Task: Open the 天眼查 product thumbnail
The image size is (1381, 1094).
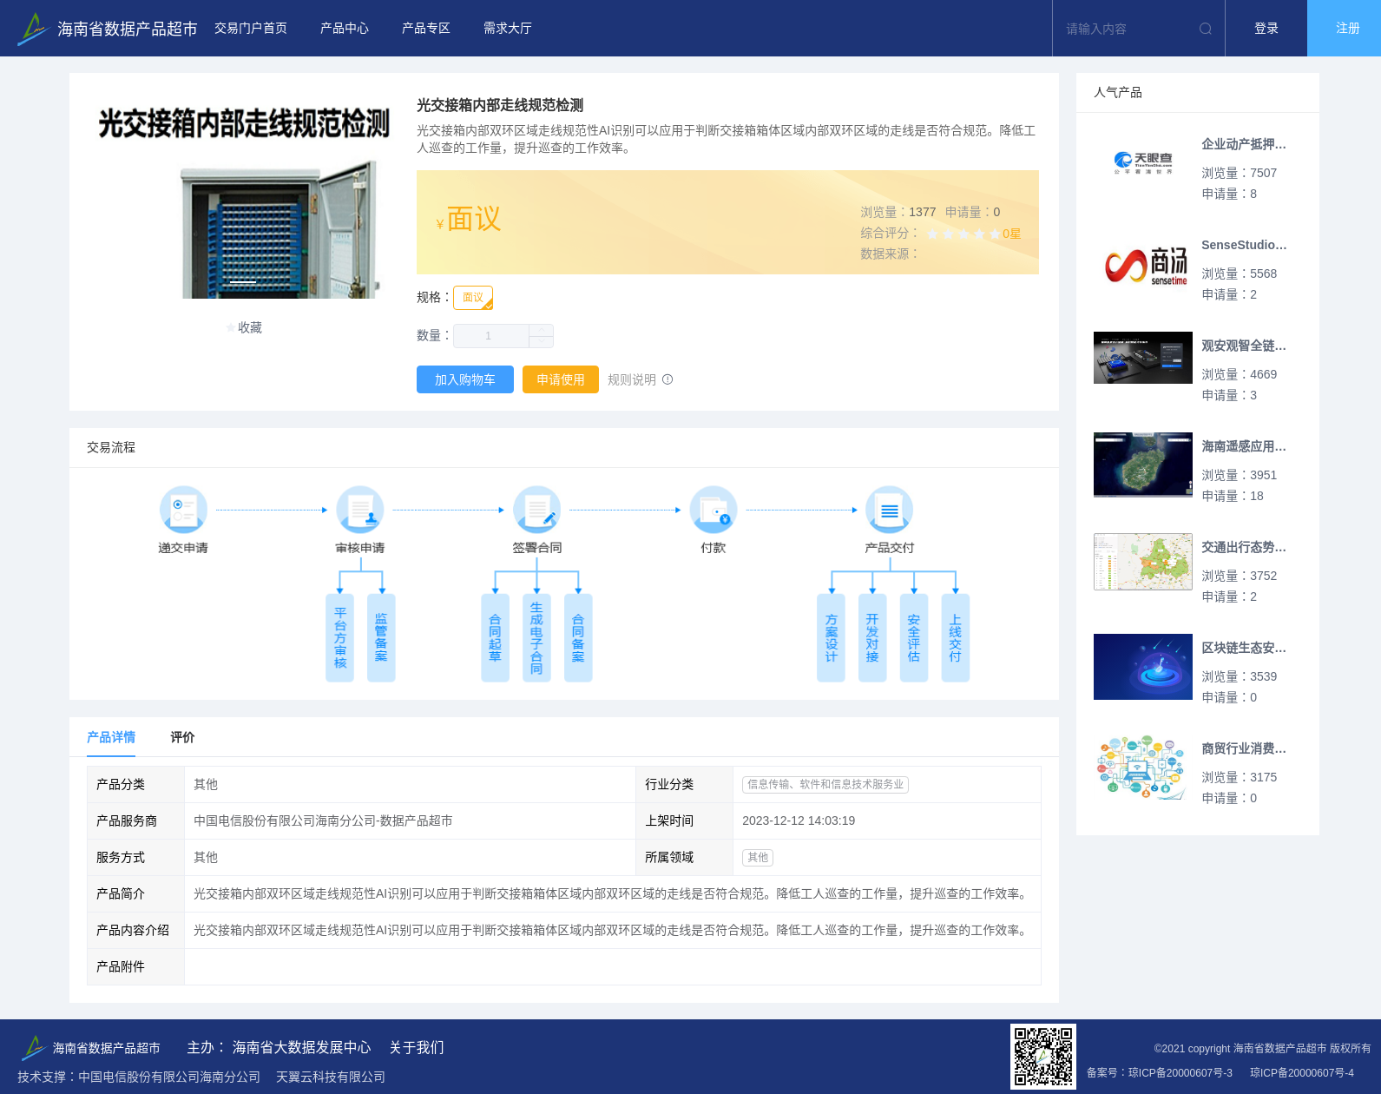Action: click(x=1143, y=162)
